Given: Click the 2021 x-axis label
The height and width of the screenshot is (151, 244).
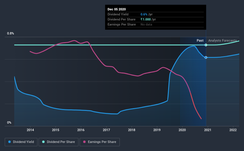Looking at the screenshot, I should click(207, 130).
